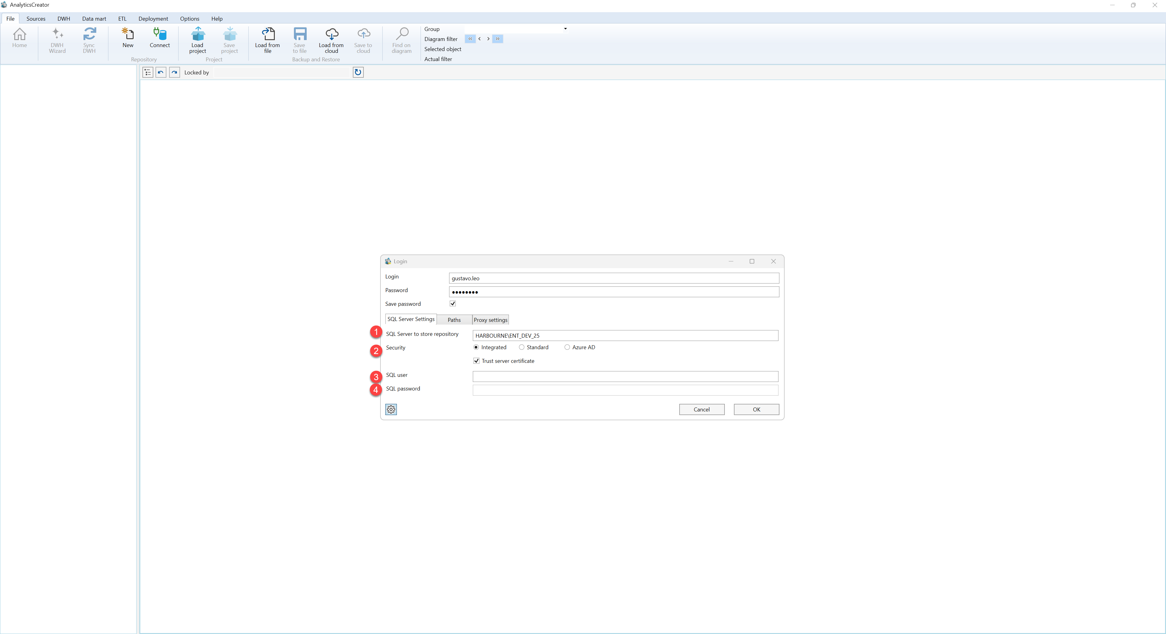Load from cloud backup

[x=331, y=40]
